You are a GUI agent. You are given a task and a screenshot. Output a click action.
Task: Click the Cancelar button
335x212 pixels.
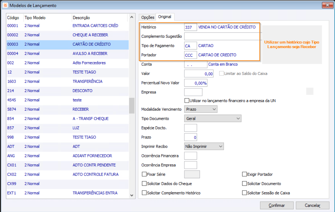point(312,205)
